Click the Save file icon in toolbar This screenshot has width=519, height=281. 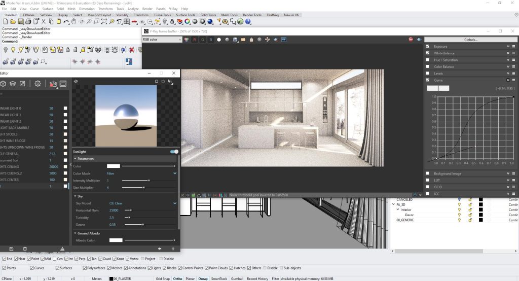point(20,21)
